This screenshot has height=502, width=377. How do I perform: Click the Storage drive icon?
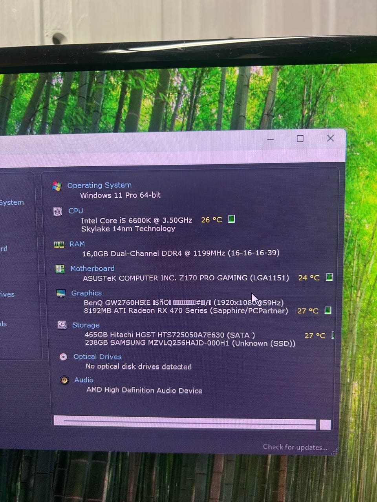pos(62,325)
